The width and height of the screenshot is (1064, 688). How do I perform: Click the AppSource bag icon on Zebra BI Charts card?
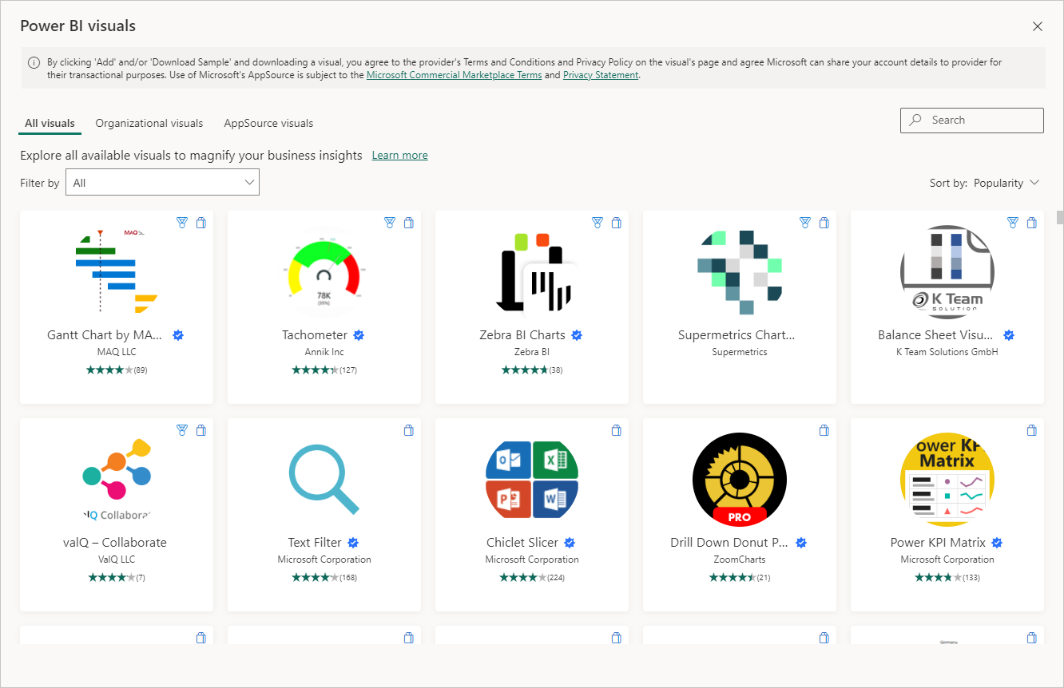point(617,223)
